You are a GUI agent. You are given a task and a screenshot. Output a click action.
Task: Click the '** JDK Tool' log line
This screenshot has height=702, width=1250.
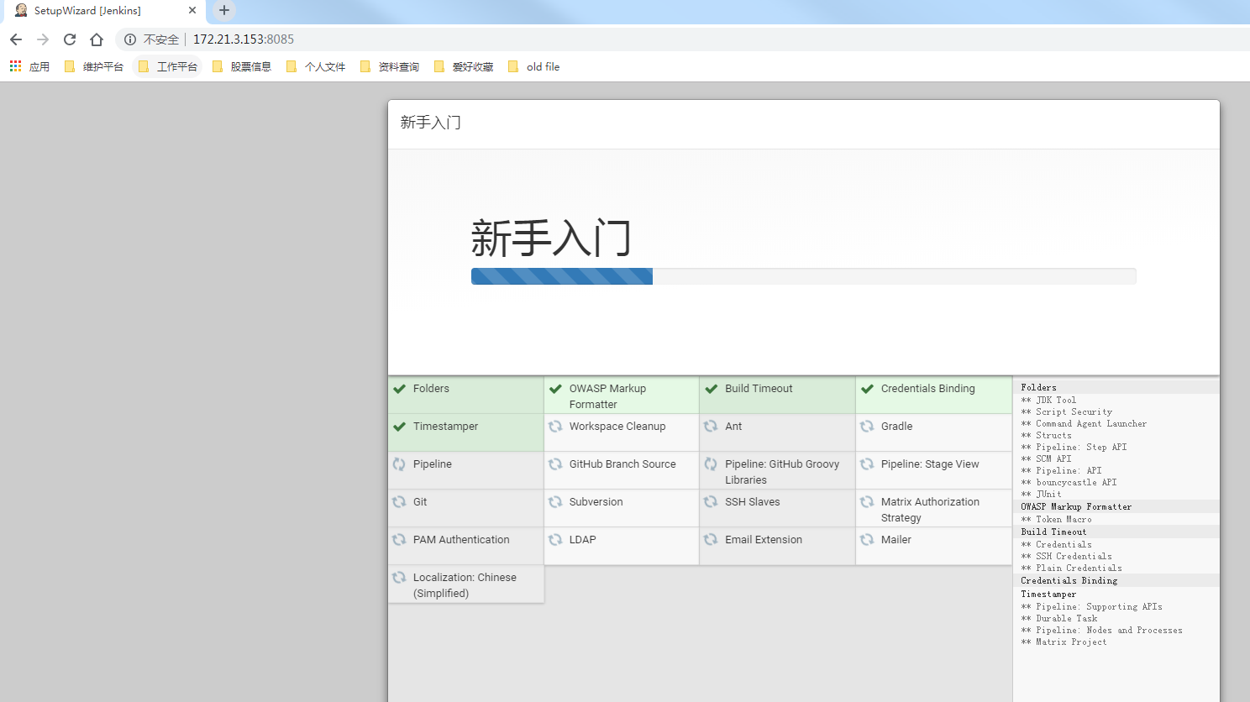1048,400
